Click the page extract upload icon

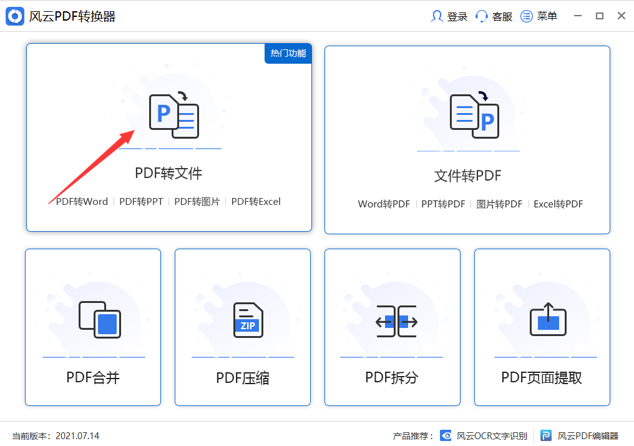pyautogui.click(x=549, y=319)
